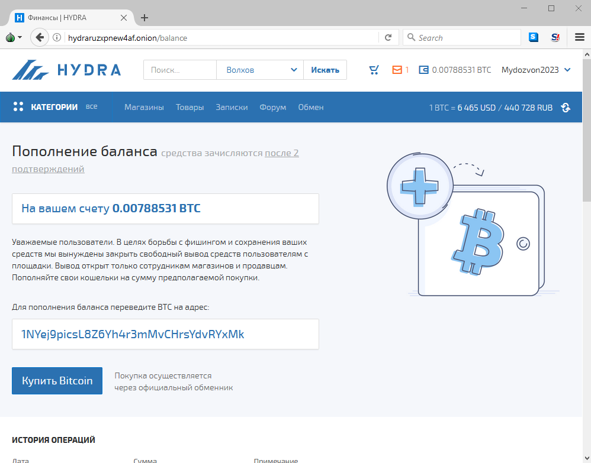Click the Пополнение баланса heading
The height and width of the screenshot is (463, 591).
pos(85,151)
